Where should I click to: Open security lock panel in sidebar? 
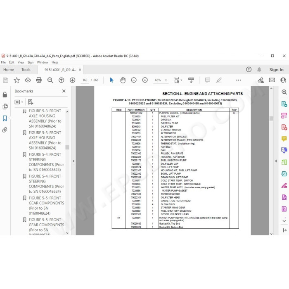click(5, 95)
